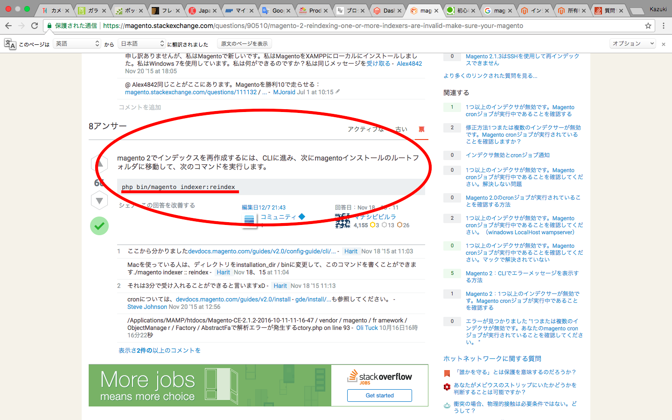Upvote the accepted answer
672x420 pixels.
tap(99, 163)
